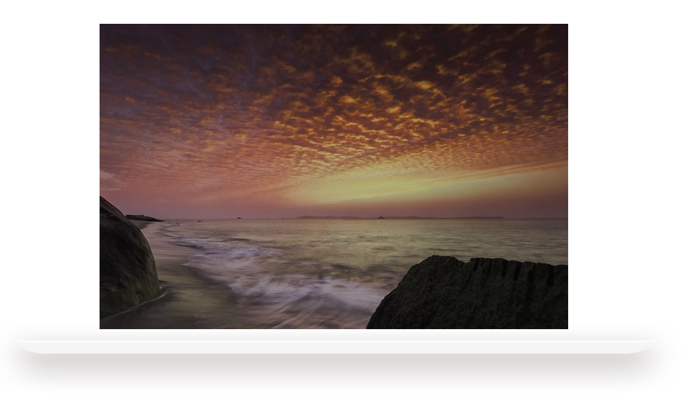Click the small rock outcrop near left horizon
This screenshot has width=682, height=394.
pos(142,218)
